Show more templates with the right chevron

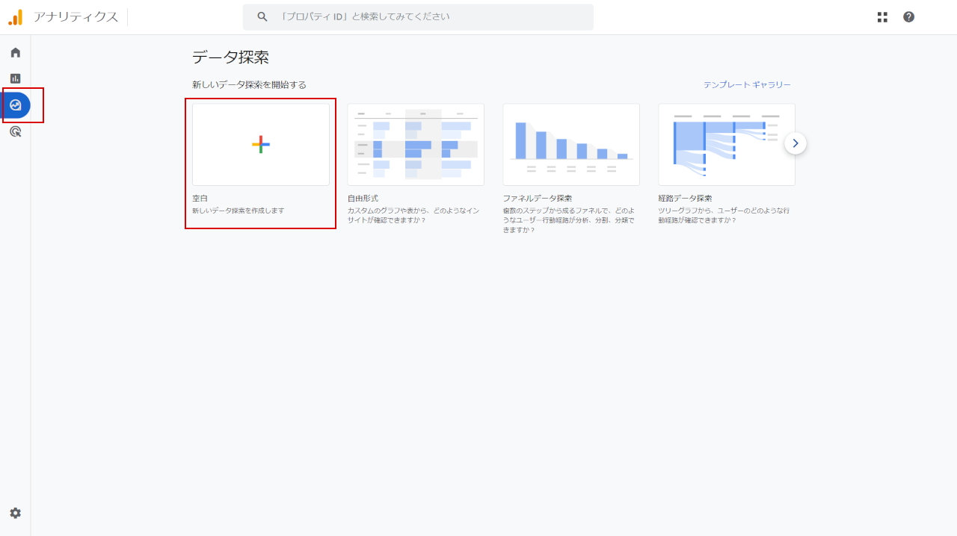(x=795, y=143)
